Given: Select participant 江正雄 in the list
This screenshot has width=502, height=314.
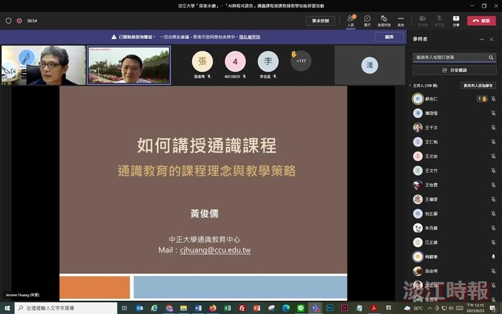Looking at the screenshot, I should pyautogui.click(x=454, y=242).
